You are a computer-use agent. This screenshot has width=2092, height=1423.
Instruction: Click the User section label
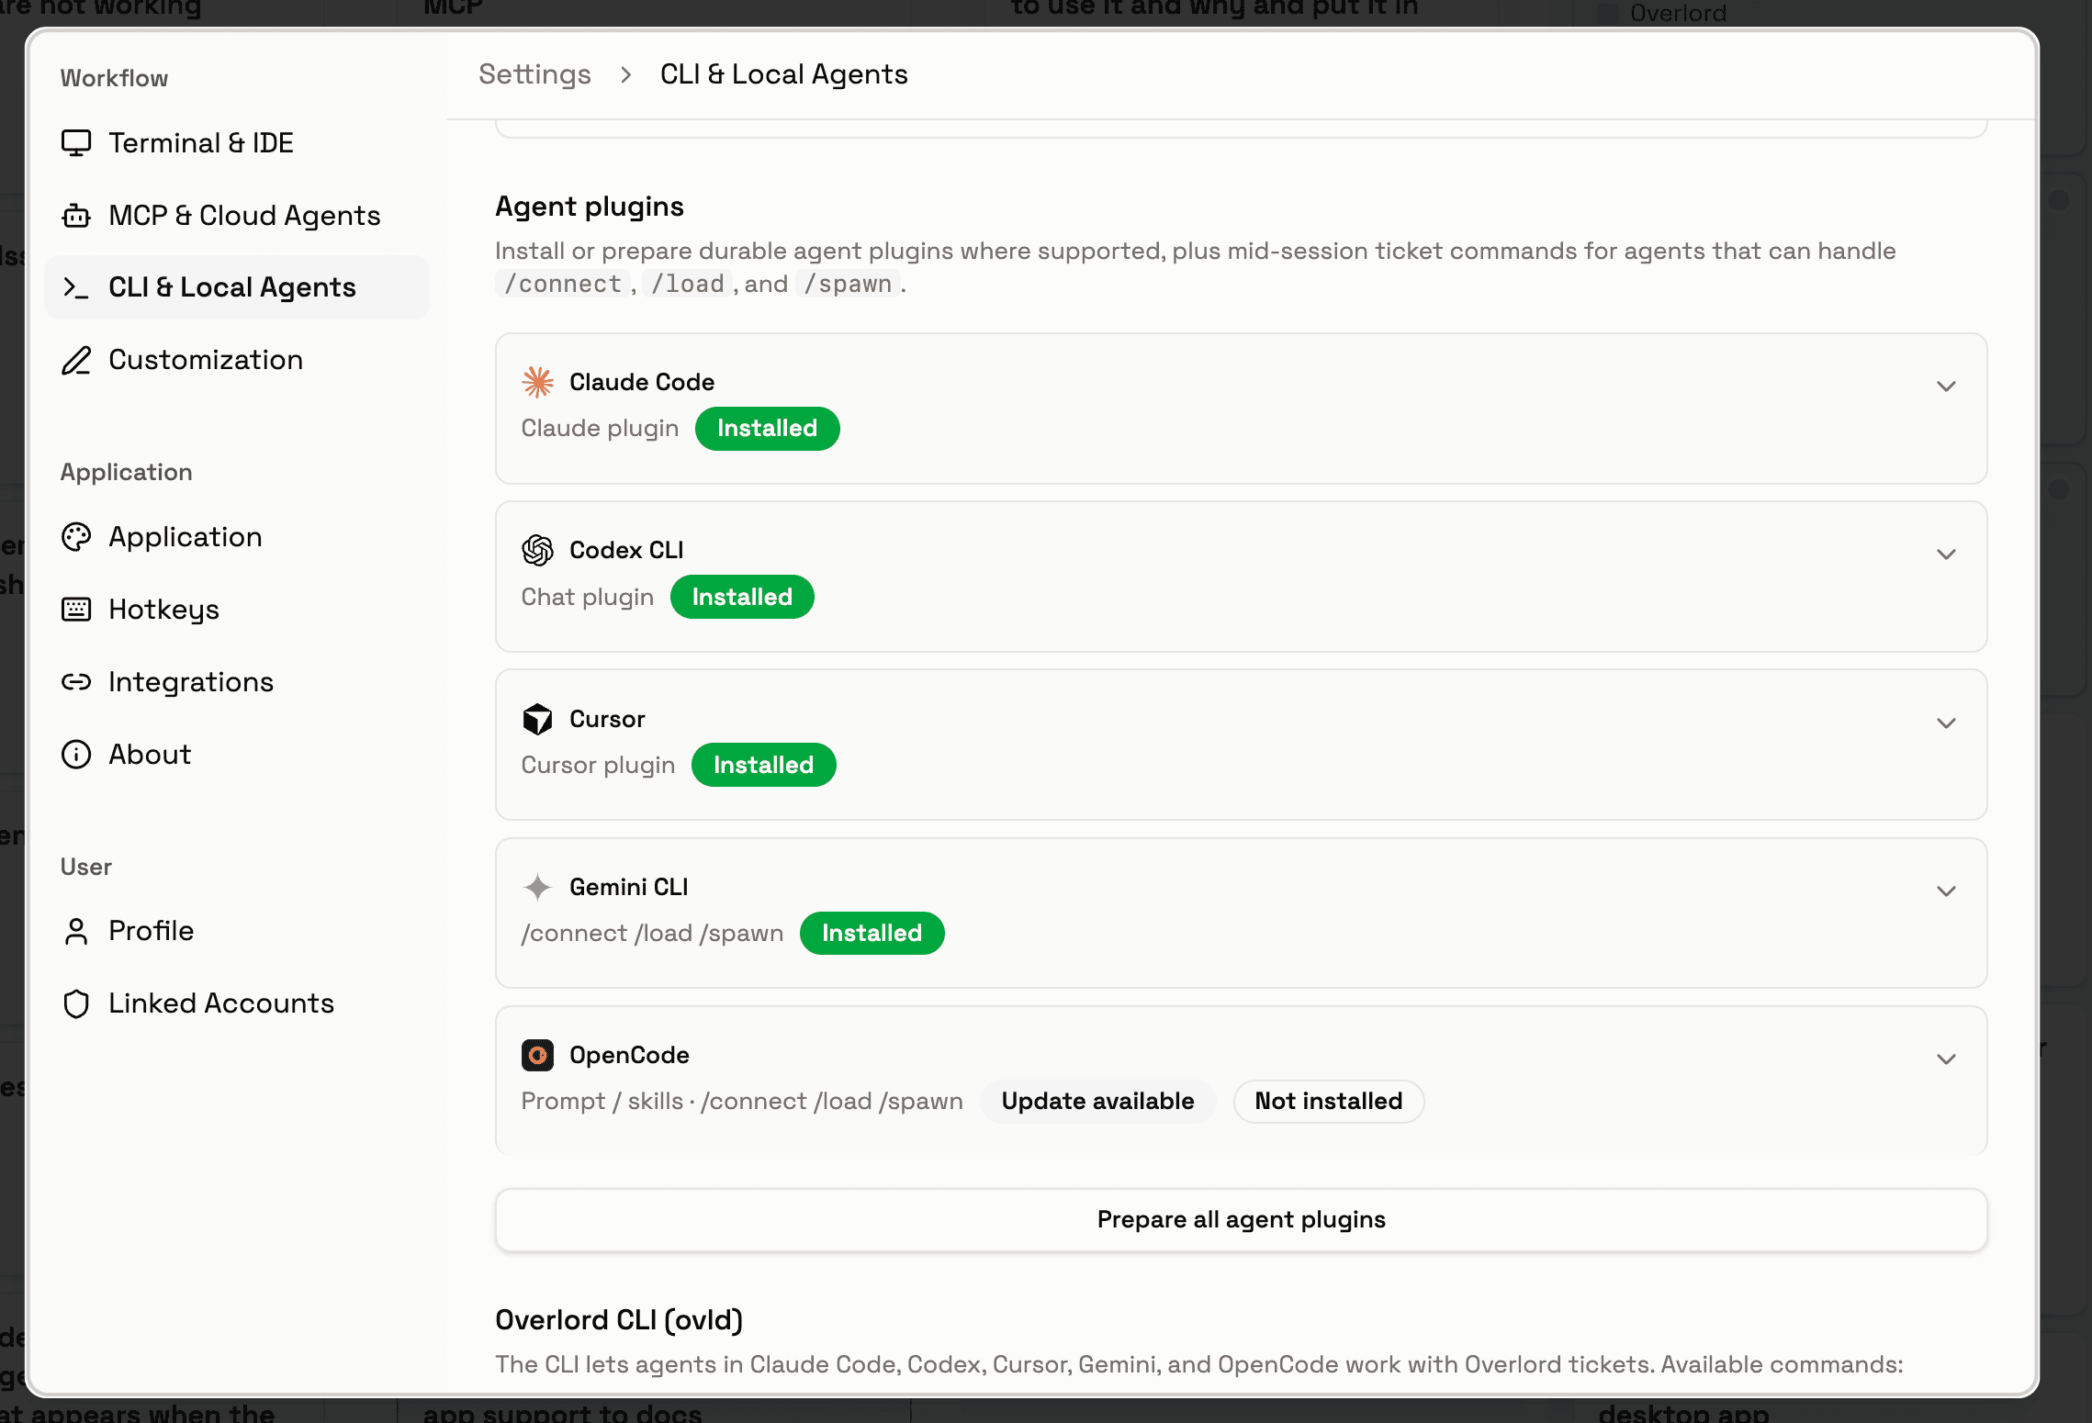(86, 867)
